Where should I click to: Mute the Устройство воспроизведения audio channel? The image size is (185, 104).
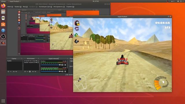pyautogui.click(x=62, y=71)
